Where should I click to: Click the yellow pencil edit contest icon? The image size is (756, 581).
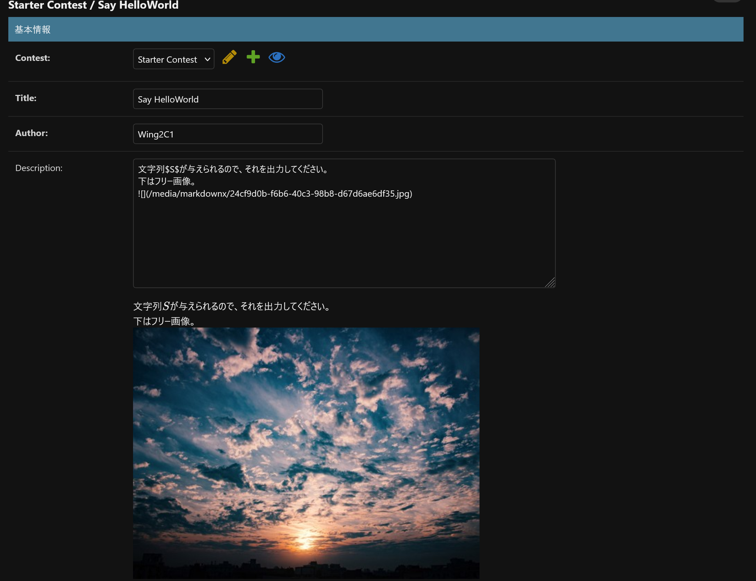coord(229,57)
